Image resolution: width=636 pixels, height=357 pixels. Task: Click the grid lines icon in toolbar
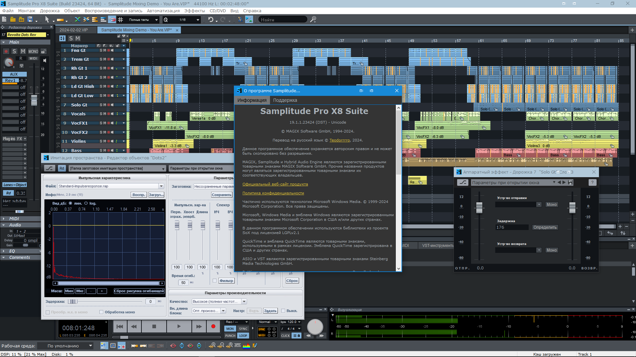[x=121, y=20]
